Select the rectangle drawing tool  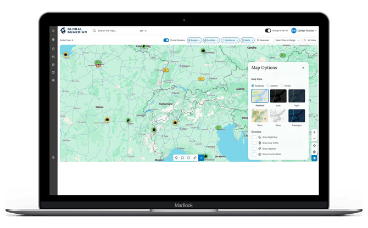(x=182, y=158)
